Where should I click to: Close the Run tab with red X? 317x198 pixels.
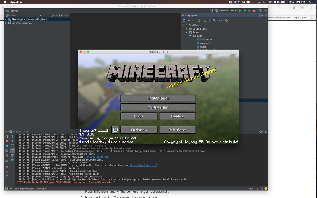point(7,172)
